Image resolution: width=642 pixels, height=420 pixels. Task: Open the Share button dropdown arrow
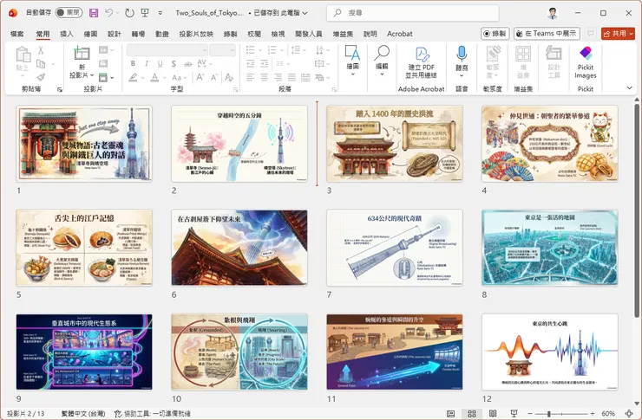pyautogui.click(x=632, y=34)
